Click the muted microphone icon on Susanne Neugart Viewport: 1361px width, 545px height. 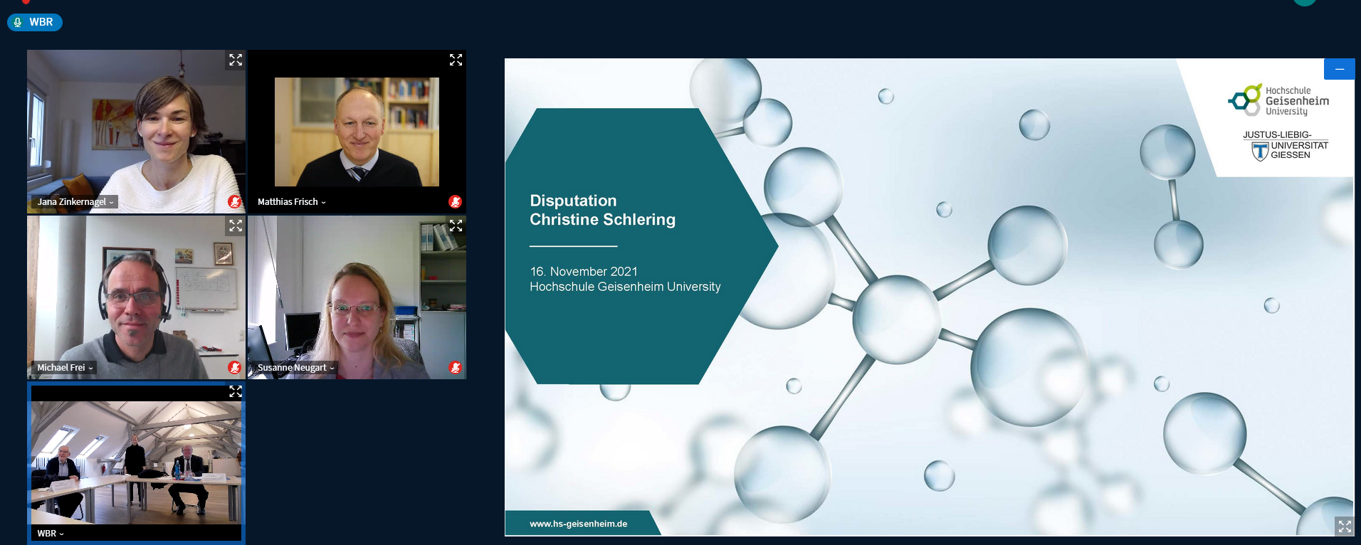[x=455, y=368]
